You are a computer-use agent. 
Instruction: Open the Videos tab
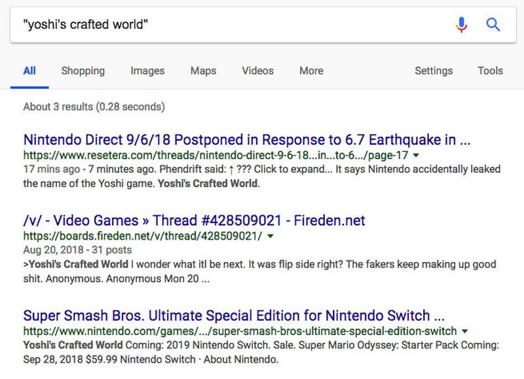257,71
